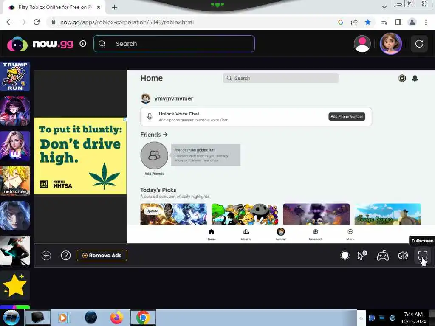Viewport: 435px width, 326px height.
Task: Click the Add Phone Number button
Action: tap(347, 116)
